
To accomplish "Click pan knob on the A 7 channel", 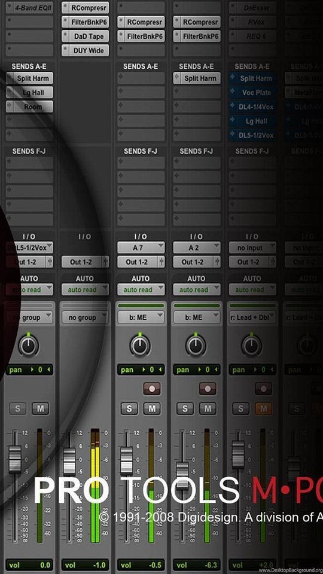I will pos(140,345).
